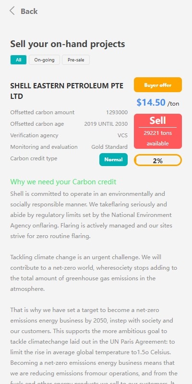This screenshot has width=192, height=384.
Task: Select the 1293000 offsetted carbon amount value
Action: (117, 112)
